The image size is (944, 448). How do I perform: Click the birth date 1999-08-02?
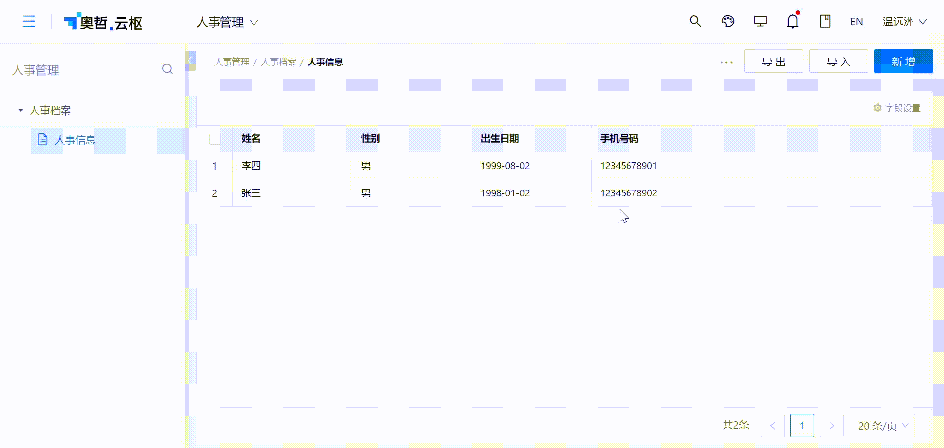point(505,166)
